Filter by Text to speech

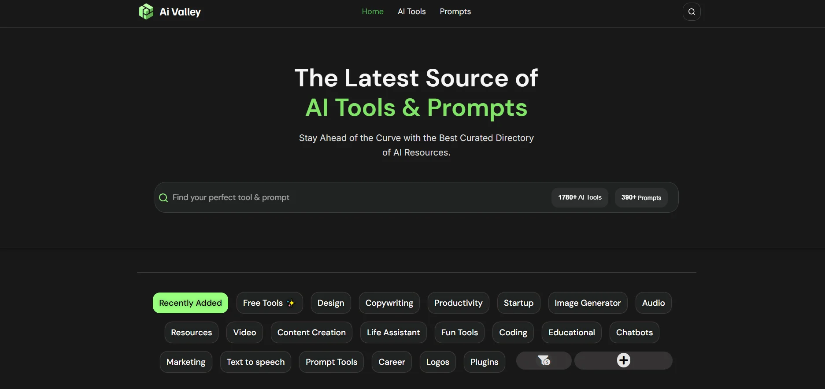pos(255,362)
